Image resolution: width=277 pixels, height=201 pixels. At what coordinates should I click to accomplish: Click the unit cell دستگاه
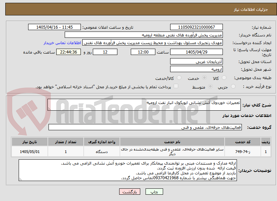point(102,151)
